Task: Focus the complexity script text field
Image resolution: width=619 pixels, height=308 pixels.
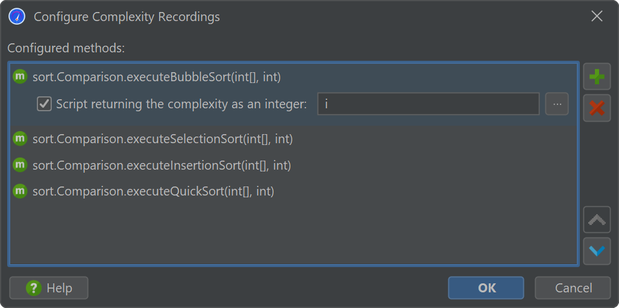Action: [x=429, y=104]
